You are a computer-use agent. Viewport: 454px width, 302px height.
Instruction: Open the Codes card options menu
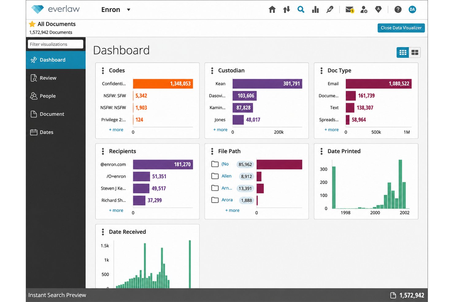pos(103,70)
